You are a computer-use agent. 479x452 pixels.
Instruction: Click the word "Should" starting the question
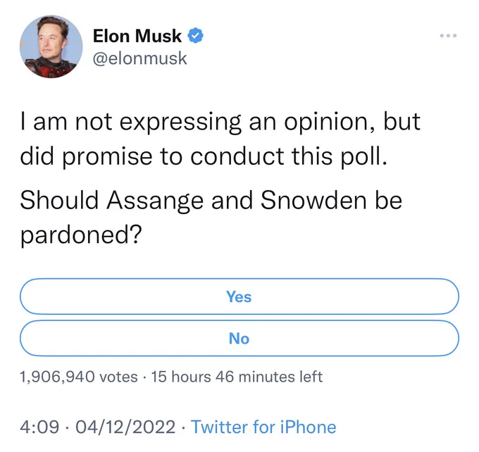point(59,201)
